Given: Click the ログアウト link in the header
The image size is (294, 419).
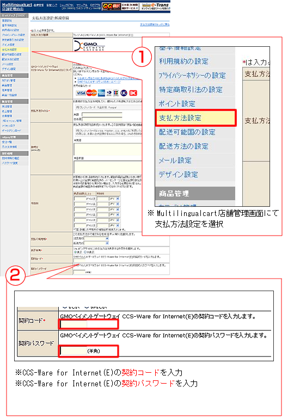Looking at the screenshot, I should pos(95,5).
